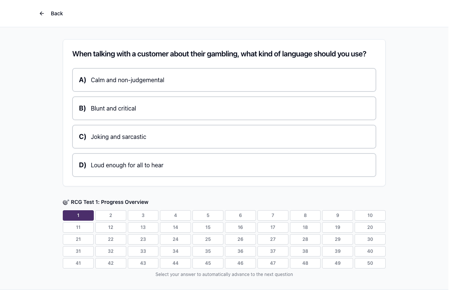Go to question 22
The width and height of the screenshot is (454, 295).
point(111,239)
